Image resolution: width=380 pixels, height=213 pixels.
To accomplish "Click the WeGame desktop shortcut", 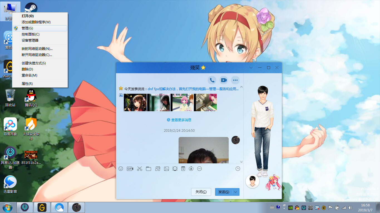I will pyautogui.click(x=8, y=69).
